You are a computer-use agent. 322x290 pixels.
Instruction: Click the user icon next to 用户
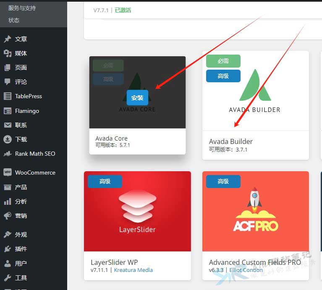coord(8,263)
